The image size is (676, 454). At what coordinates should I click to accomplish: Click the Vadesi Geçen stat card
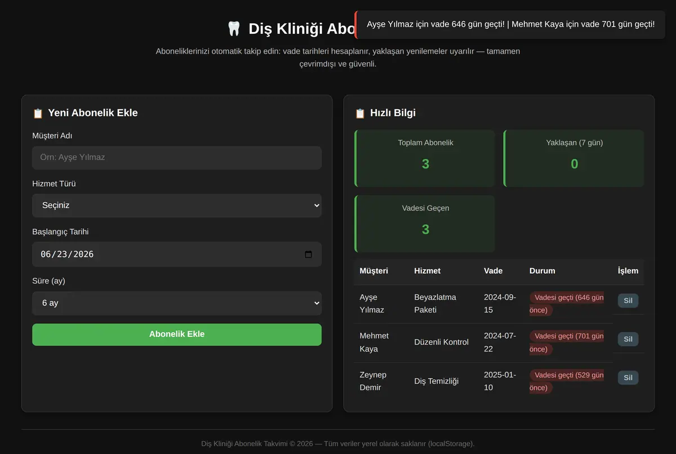tap(425, 224)
